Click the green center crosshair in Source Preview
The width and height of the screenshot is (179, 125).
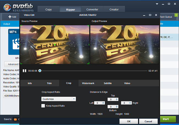(x=55, y=45)
